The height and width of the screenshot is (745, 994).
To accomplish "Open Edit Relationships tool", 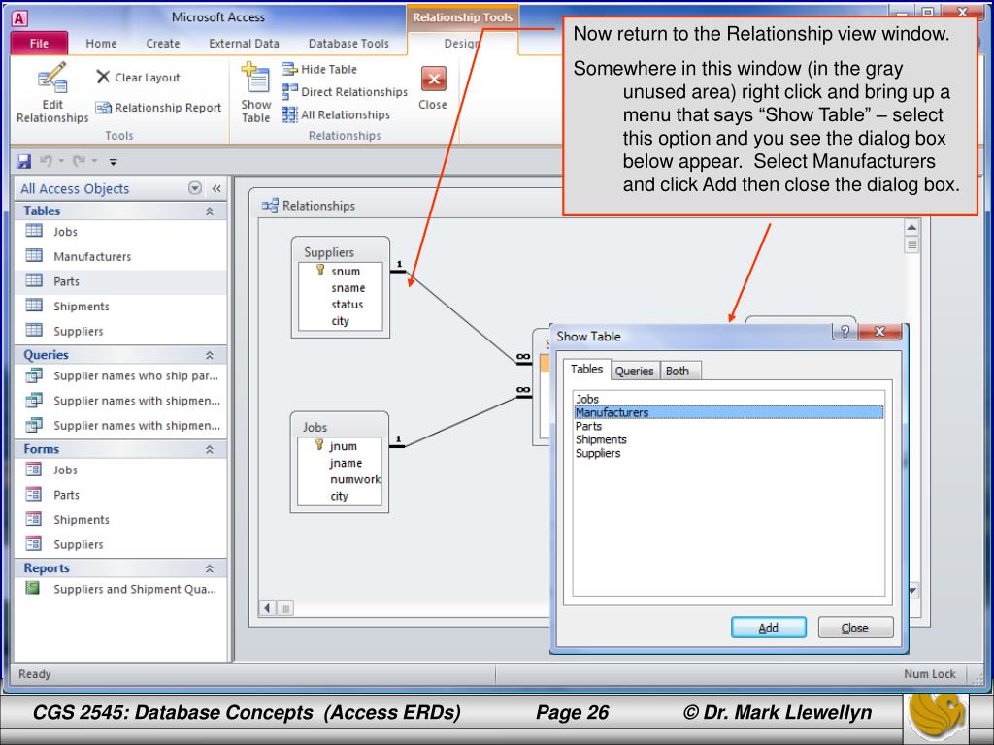I will click(52, 92).
